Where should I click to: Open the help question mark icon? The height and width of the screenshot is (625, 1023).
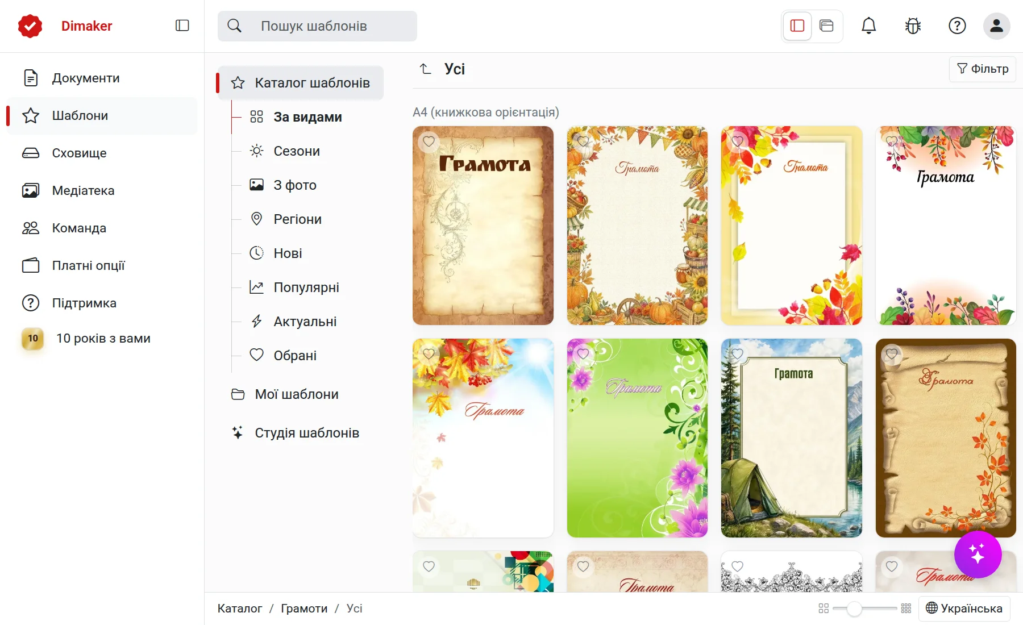(957, 26)
